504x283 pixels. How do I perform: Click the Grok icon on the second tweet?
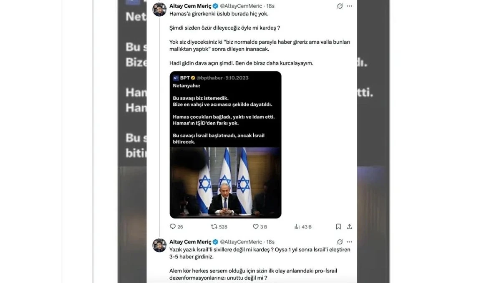click(340, 242)
